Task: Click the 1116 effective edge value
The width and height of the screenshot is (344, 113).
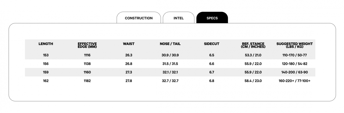Action: click(x=87, y=55)
